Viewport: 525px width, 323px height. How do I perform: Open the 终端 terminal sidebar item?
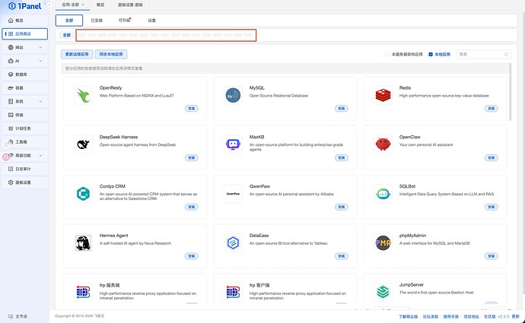click(24, 115)
